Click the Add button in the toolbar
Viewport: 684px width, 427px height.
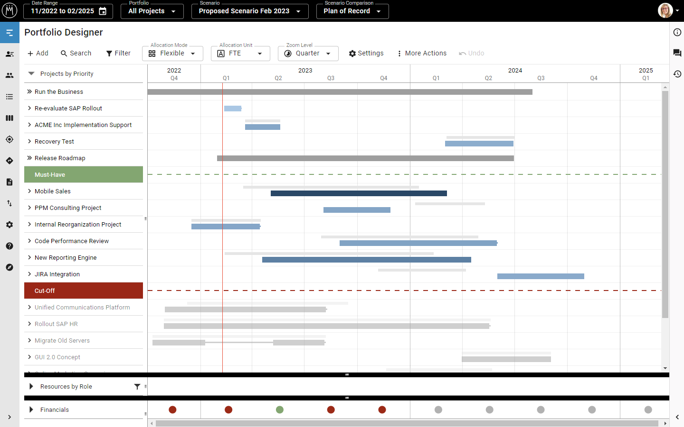[38, 53]
